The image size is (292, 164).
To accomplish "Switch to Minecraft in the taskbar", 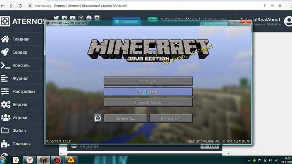I will [x=43, y=160].
